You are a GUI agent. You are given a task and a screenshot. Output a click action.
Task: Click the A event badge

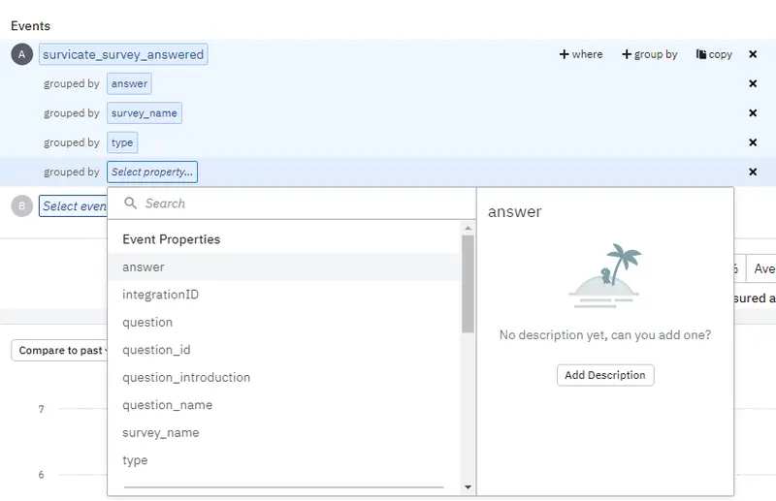(x=21, y=54)
